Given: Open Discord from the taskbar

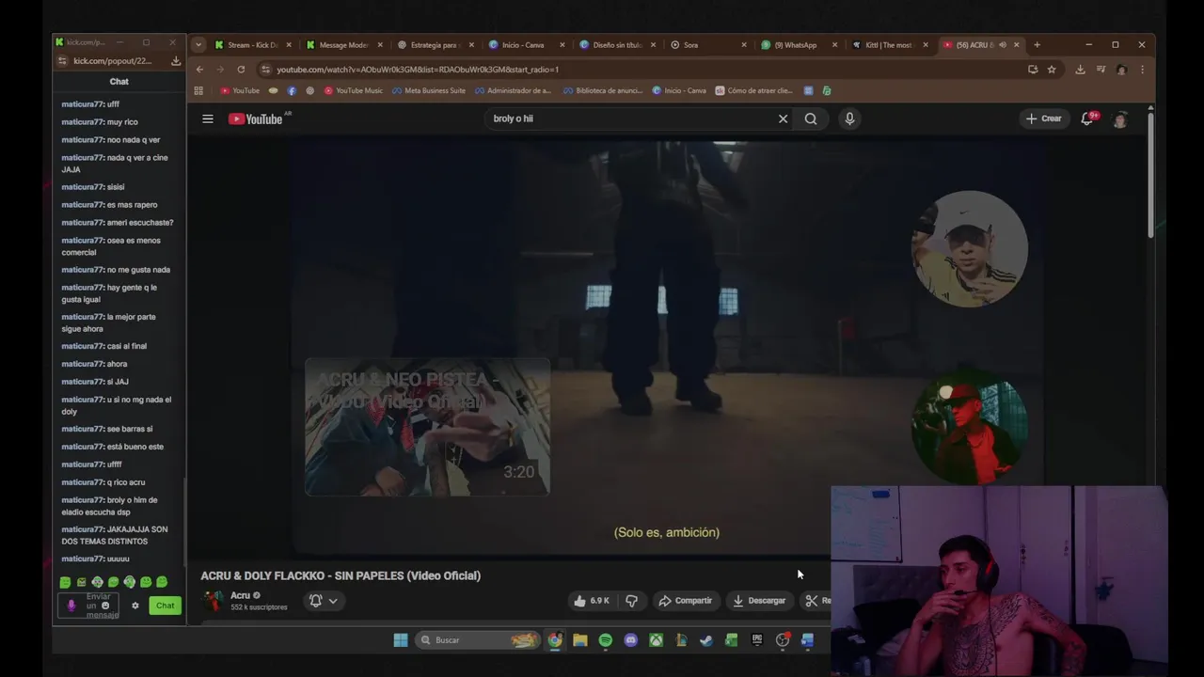Looking at the screenshot, I should point(631,640).
